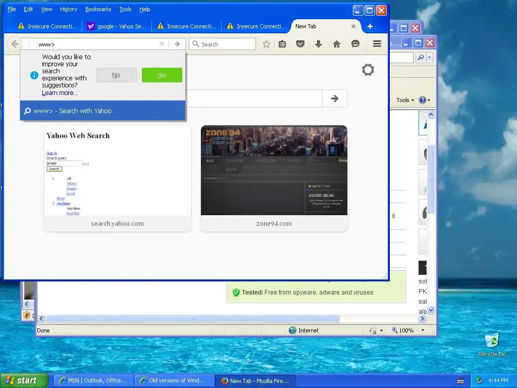The height and width of the screenshot is (388, 517).
Task: Open the IE help dropdown icon
Action: point(424,100)
